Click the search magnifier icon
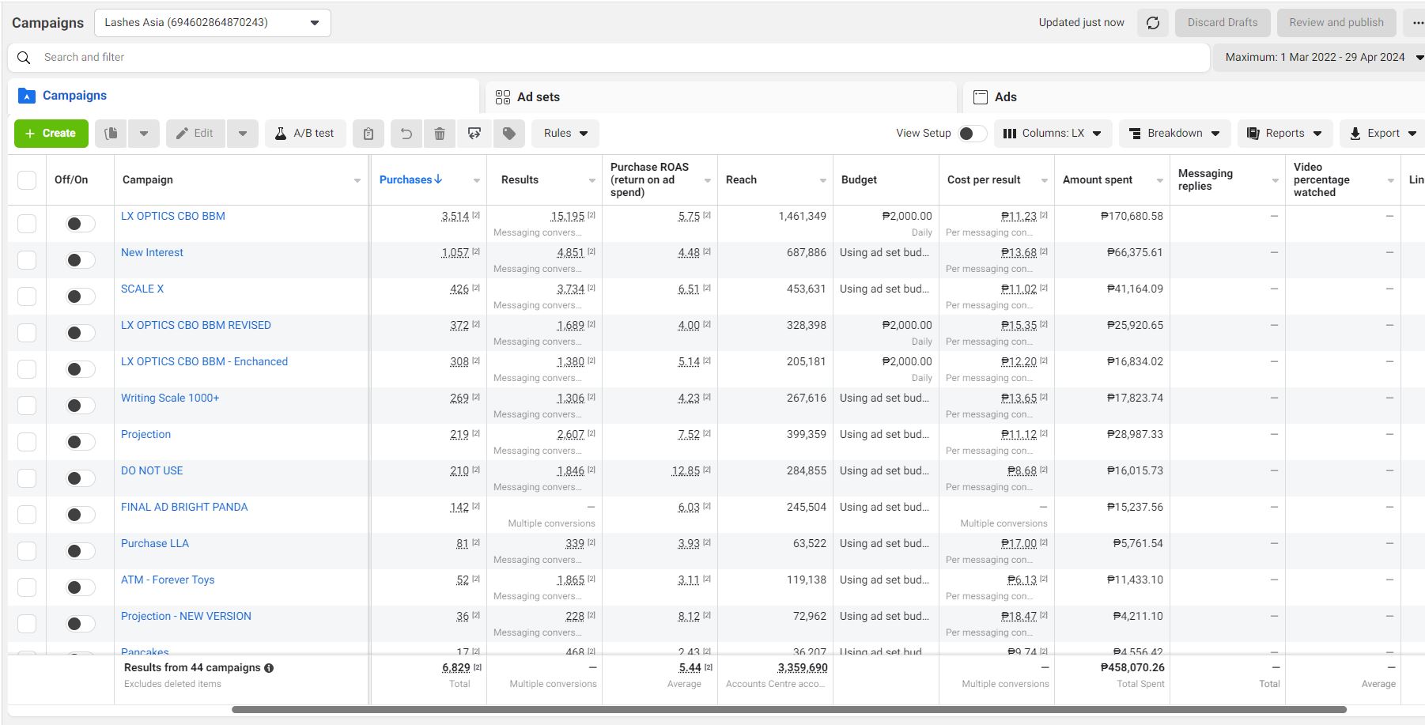The height and width of the screenshot is (725, 1425). pyautogui.click(x=24, y=58)
